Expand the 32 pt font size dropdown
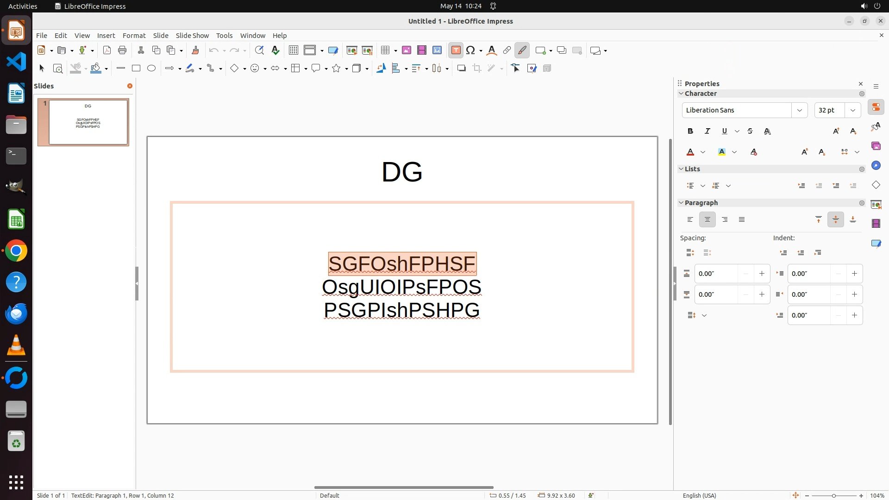Viewport: 889px width, 500px height. tap(853, 110)
